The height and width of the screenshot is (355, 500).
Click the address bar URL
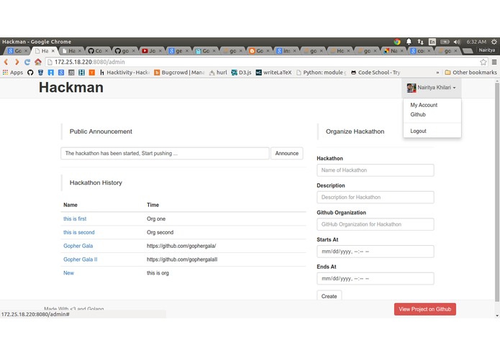pos(89,62)
